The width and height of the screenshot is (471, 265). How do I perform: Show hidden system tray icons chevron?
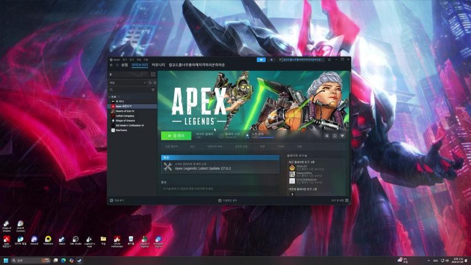[x=428, y=261]
